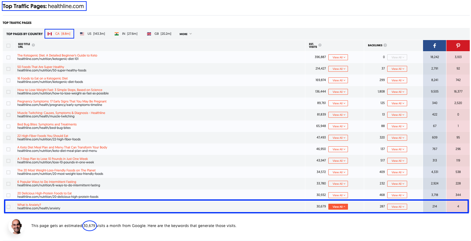
Task: Click the United States flag icon
Action: (x=82, y=34)
